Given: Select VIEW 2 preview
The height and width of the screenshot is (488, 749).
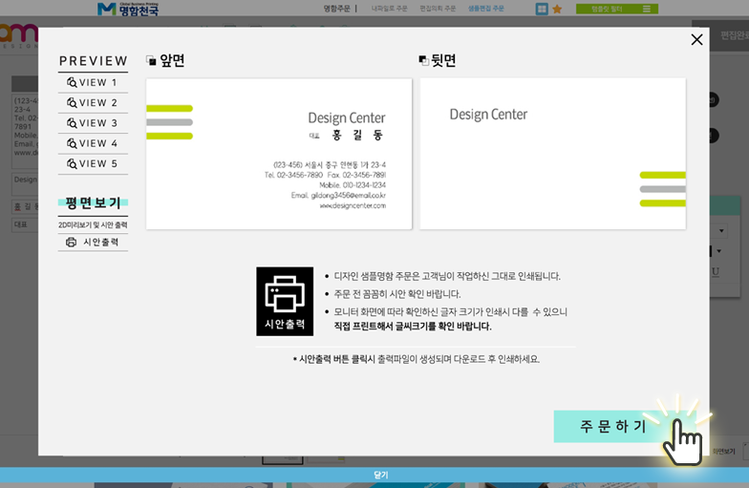Looking at the screenshot, I should tap(93, 103).
